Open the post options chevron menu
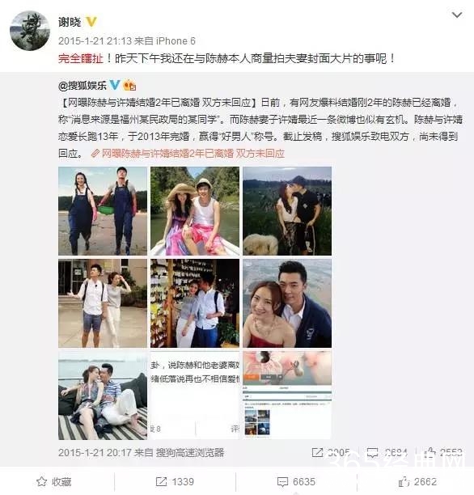474x495 pixels. click(457, 15)
